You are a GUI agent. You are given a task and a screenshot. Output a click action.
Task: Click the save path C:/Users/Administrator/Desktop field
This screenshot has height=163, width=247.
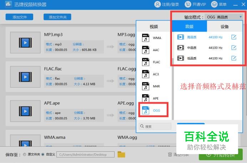[x=85, y=154]
